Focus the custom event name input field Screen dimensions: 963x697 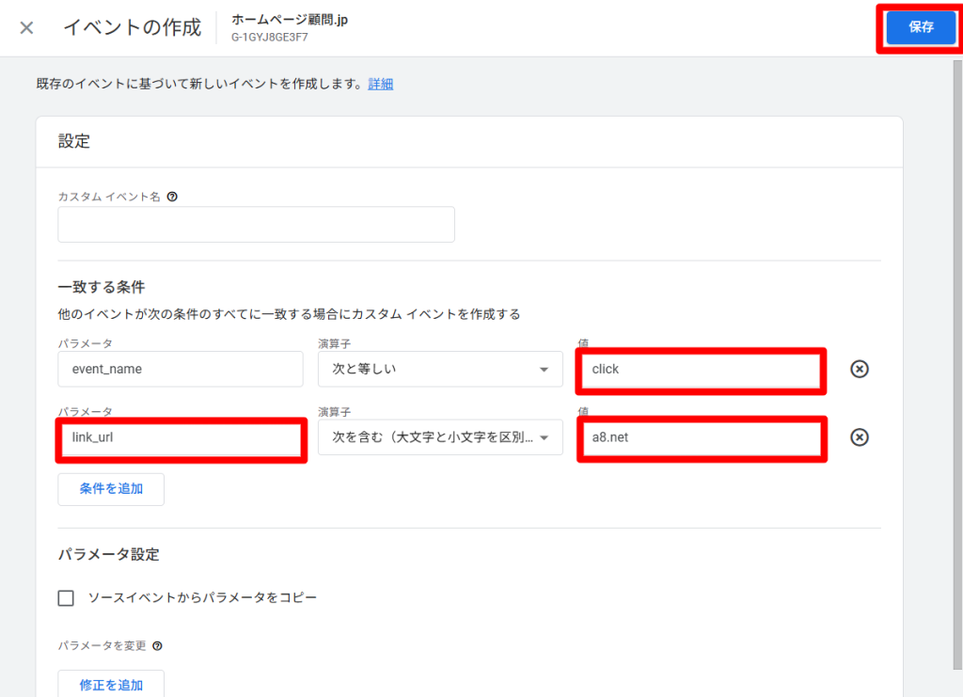coord(256,225)
